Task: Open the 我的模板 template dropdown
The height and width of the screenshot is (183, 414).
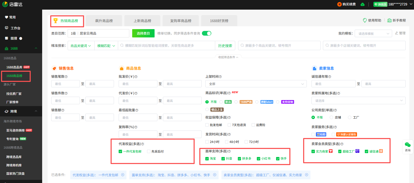Action: (x=373, y=34)
